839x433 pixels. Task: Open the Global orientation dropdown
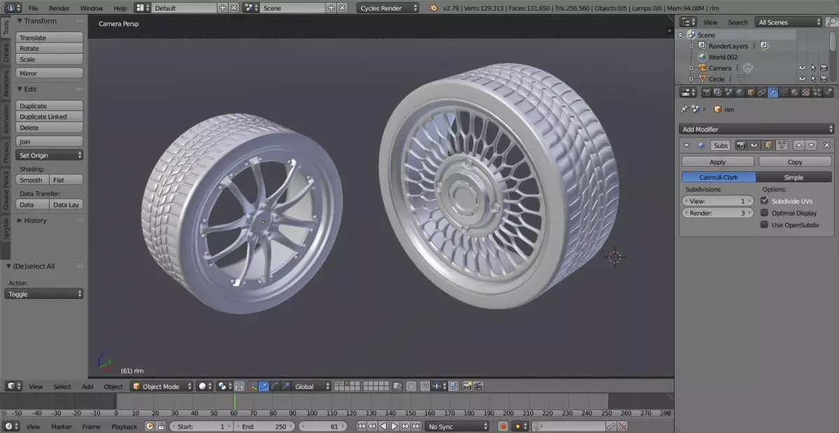[x=312, y=386]
